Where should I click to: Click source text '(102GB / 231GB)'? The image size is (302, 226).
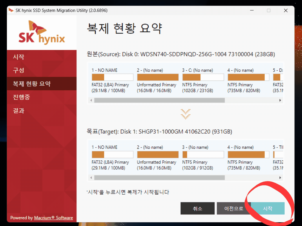(197, 91)
